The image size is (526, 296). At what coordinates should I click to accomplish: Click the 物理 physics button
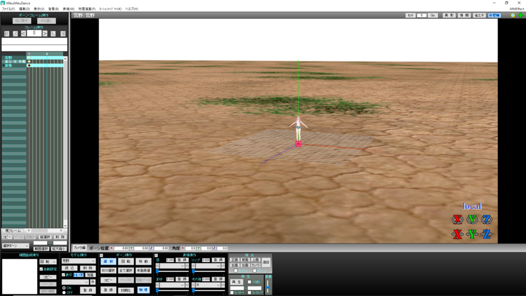(x=143, y=289)
